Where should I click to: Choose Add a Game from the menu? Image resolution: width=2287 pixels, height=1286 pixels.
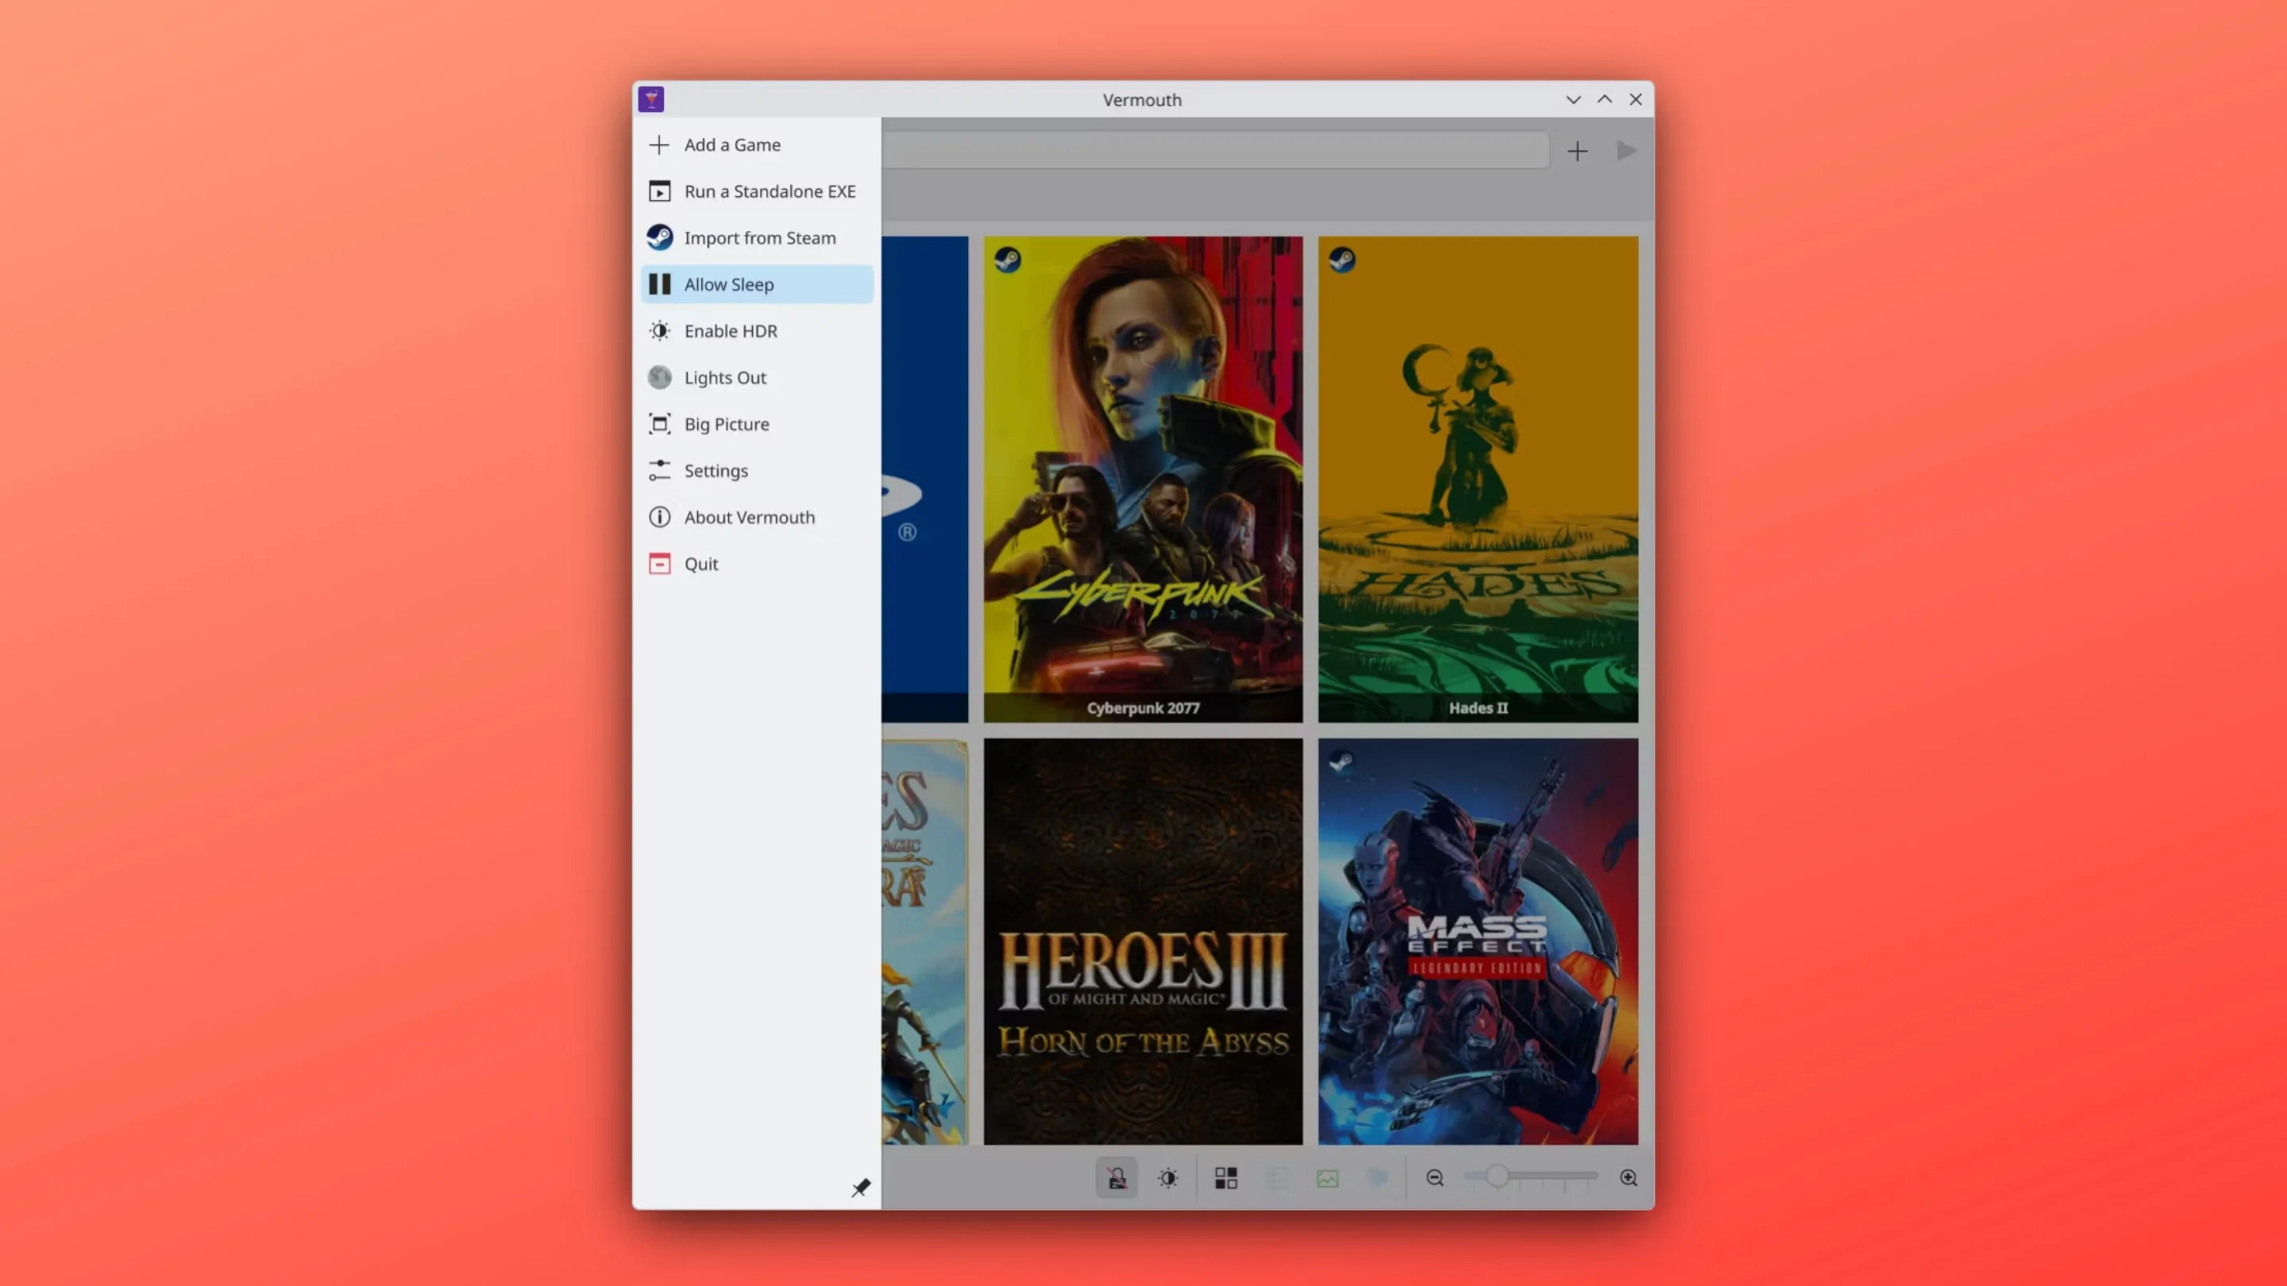click(757, 144)
